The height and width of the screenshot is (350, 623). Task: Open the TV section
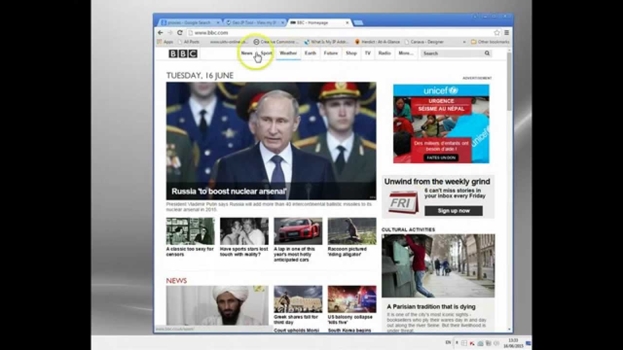tap(367, 53)
